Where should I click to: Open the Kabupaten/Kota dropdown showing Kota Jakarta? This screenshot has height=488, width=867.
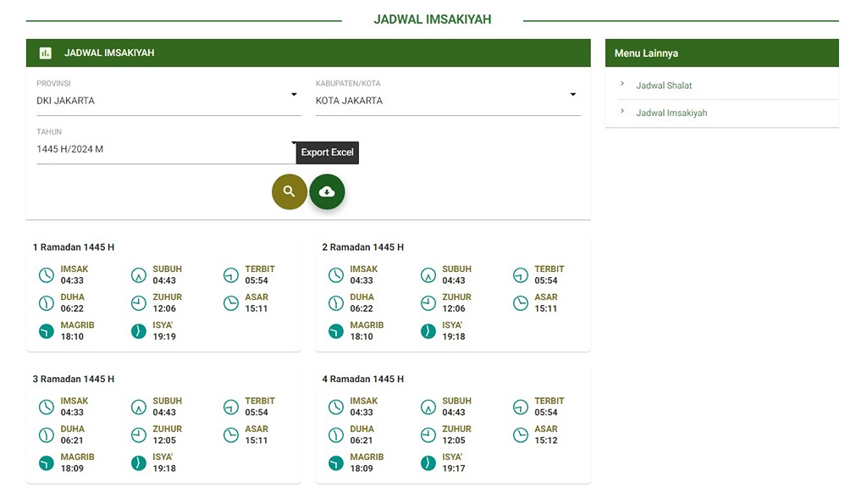(447, 100)
